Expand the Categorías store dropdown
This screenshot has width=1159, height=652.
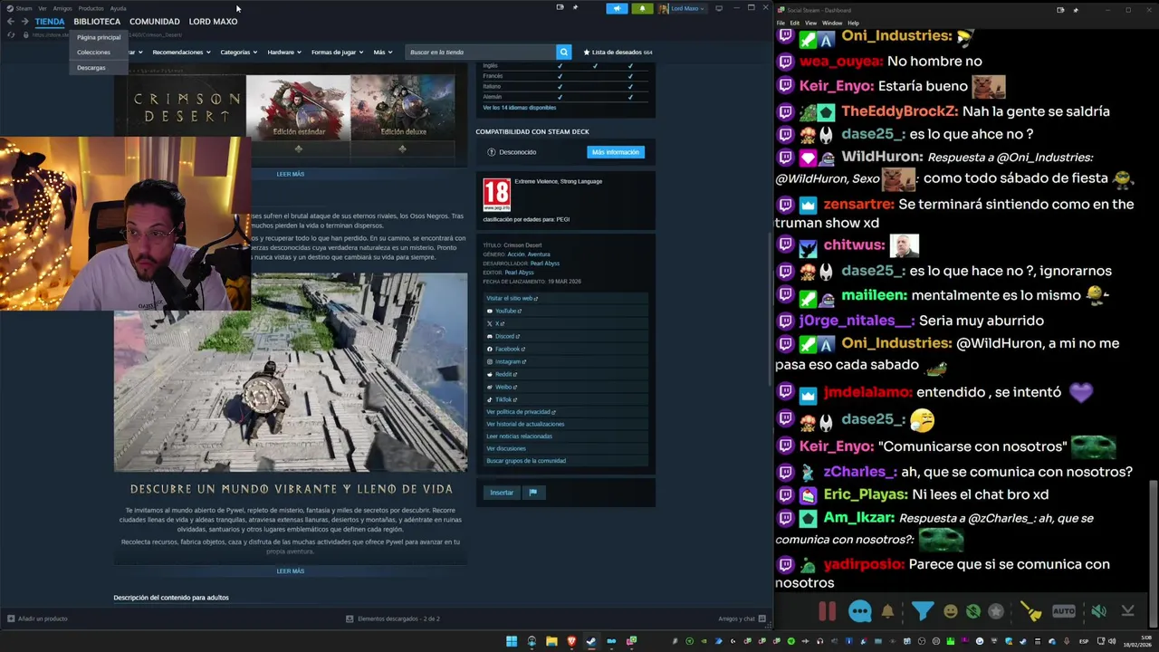click(x=239, y=53)
